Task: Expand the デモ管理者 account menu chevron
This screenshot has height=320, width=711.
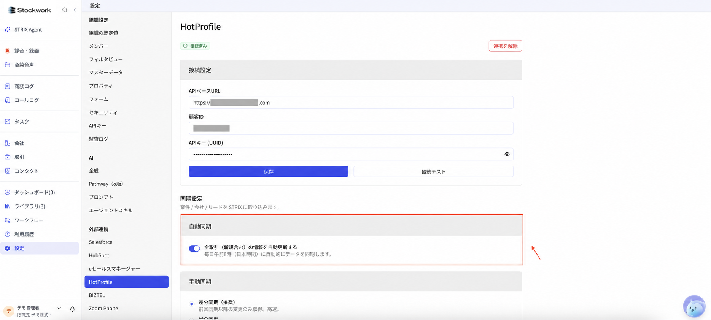Action: point(59,309)
